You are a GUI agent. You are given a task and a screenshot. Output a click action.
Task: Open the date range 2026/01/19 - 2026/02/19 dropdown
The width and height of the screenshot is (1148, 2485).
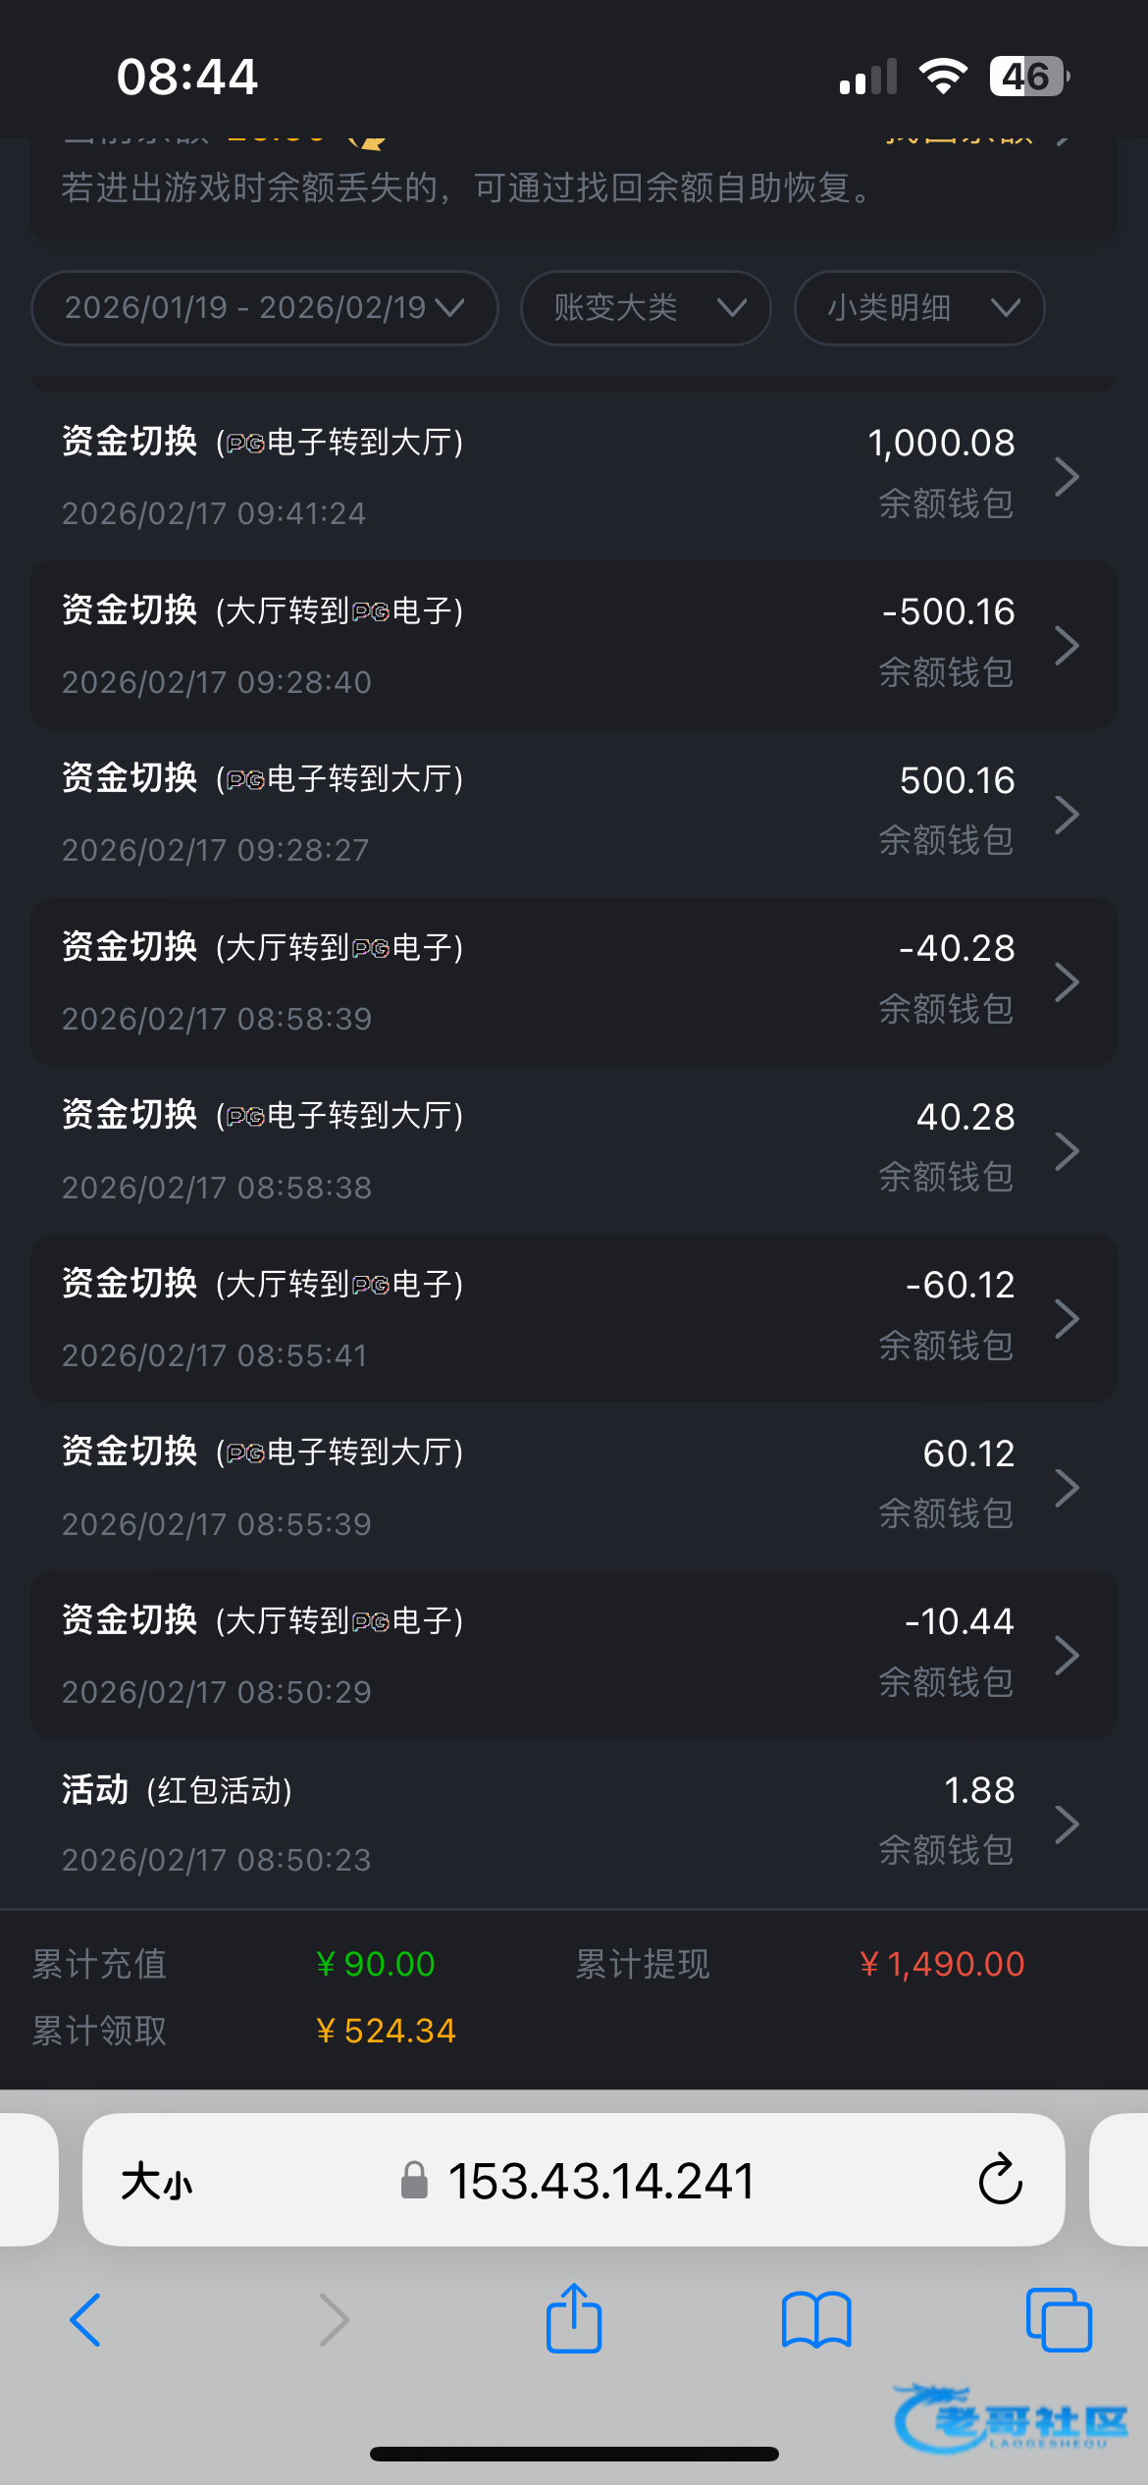pos(264,308)
